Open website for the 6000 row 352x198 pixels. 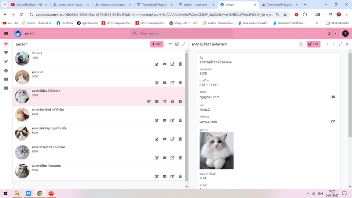172,158
